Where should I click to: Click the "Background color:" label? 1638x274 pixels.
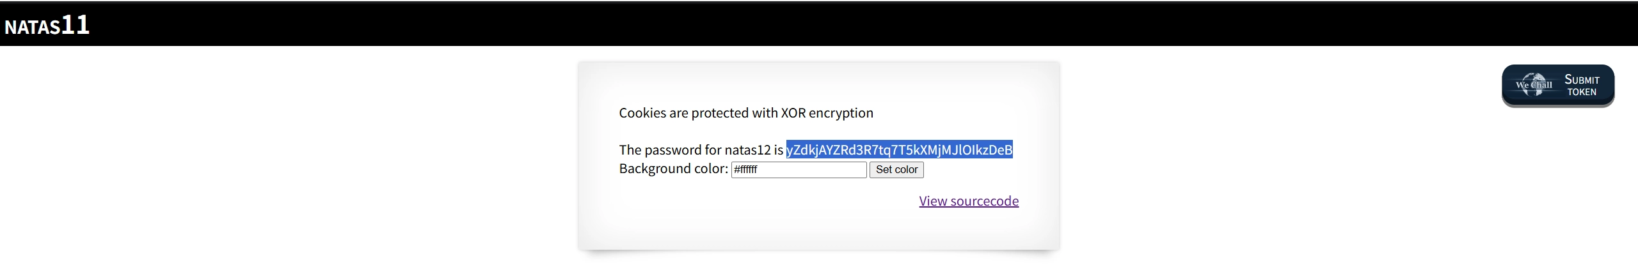click(673, 169)
